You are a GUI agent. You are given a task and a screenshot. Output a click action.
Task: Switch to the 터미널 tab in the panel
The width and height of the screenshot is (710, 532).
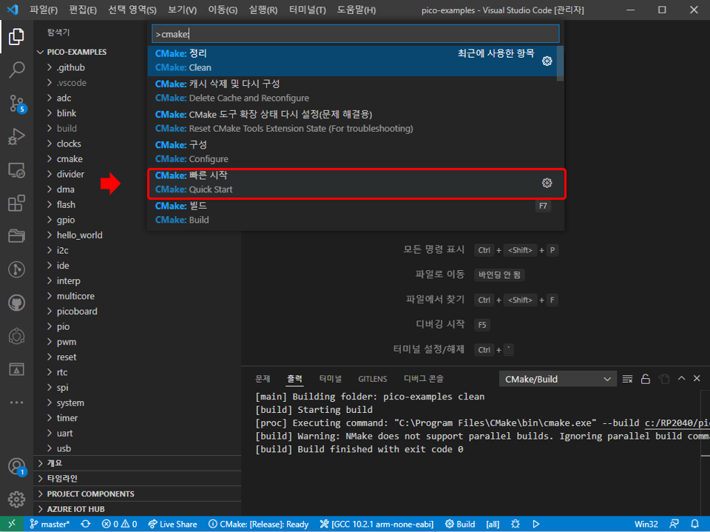click(x=330, y=379)
